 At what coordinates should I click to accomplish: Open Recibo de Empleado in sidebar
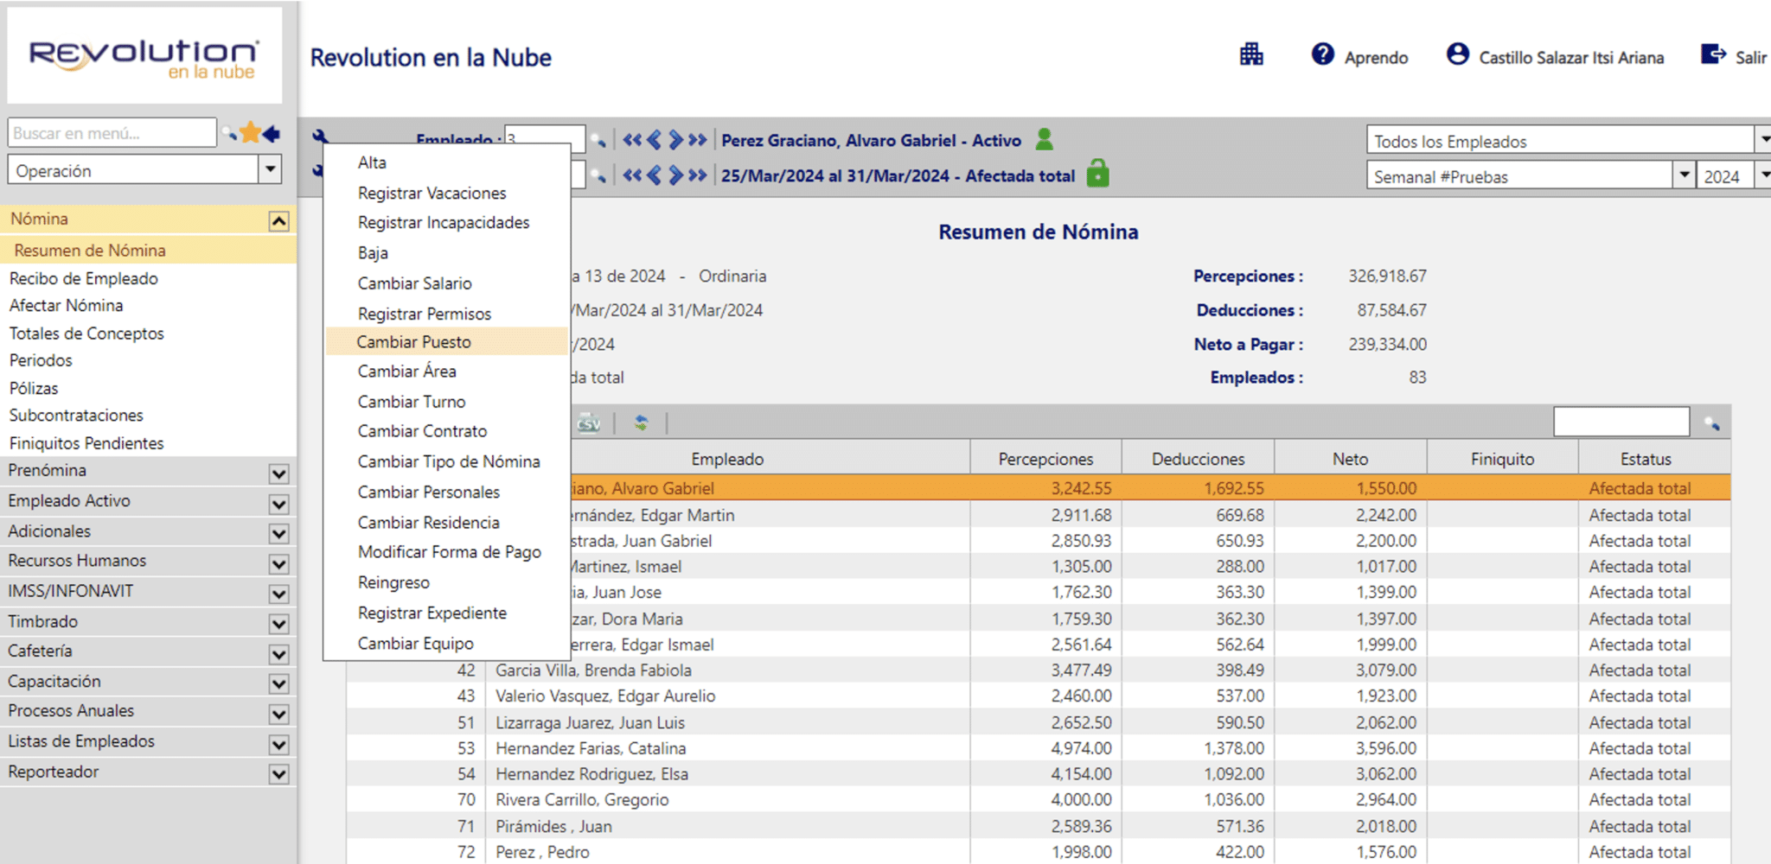tap(84, 278)
